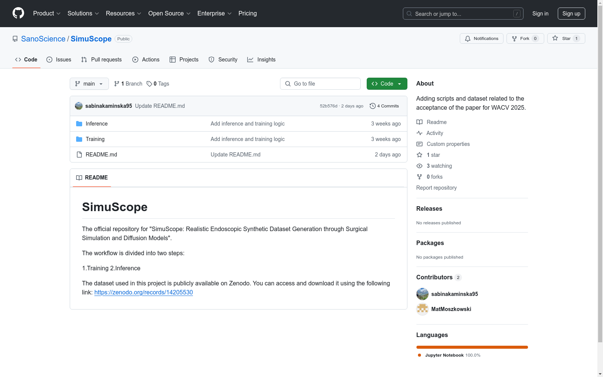603x377 pixels.
Task: Open the Resources dropdown menu
Action: point(124,13)
